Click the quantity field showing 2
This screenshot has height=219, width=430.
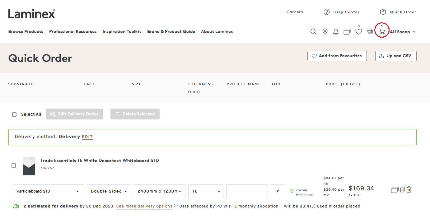(x=278, y=191)
